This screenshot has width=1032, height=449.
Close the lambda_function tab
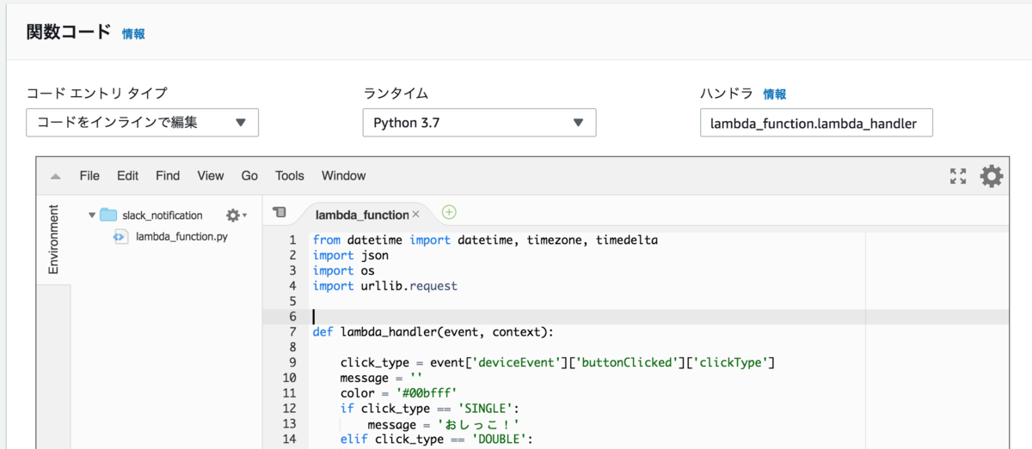pyautogui.click(x=415, y=215)
